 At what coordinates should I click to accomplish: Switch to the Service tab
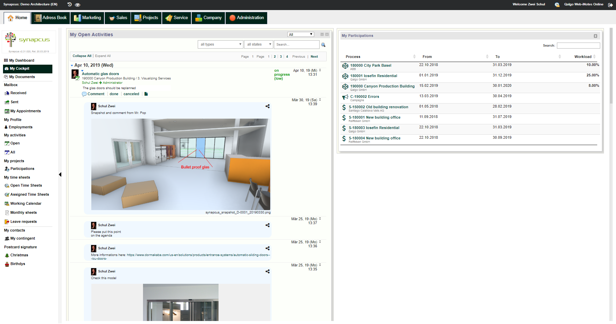point(177,18)
